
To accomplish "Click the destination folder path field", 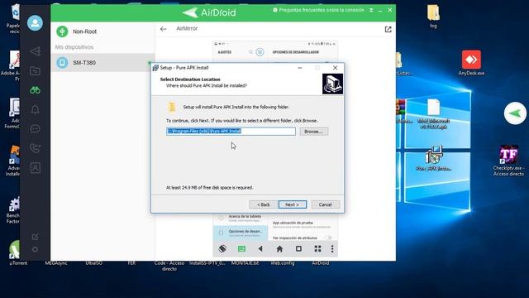I will coord(231,132).
